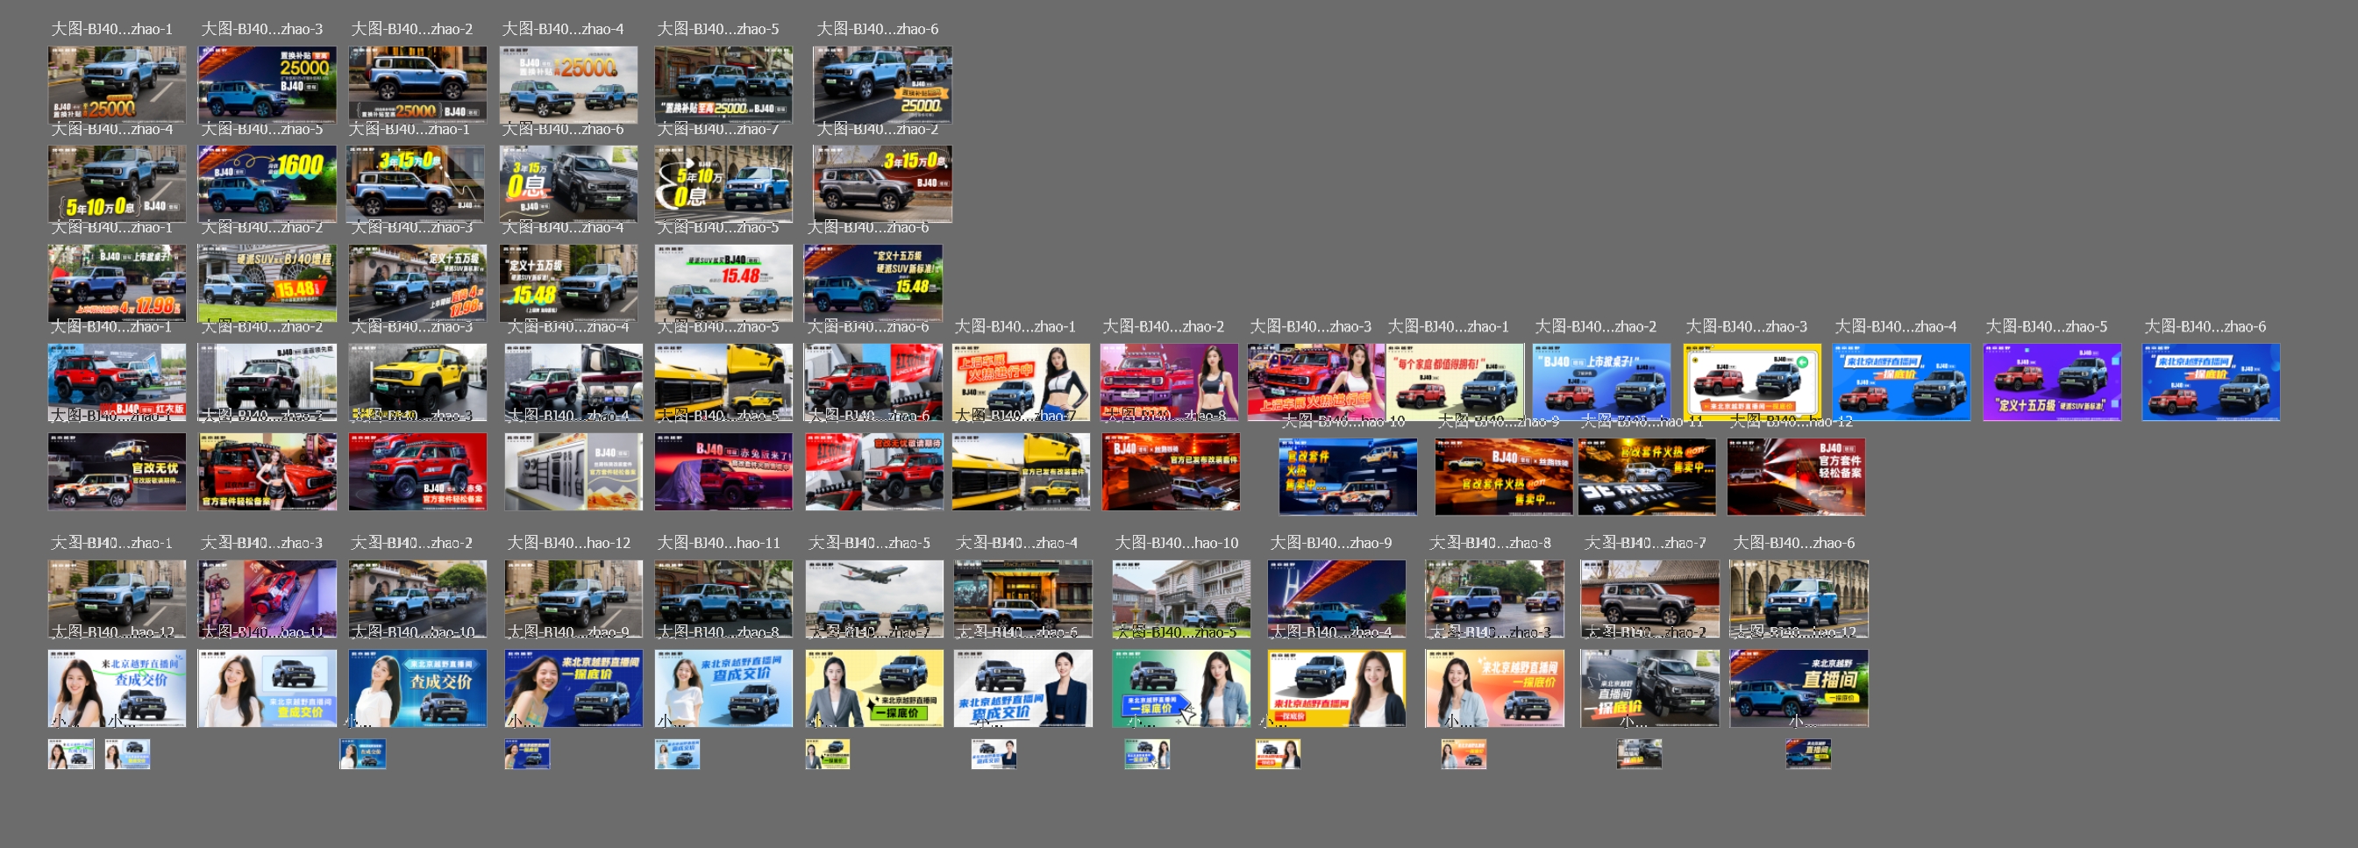Select the purple 定义十五万级 artboard with two SUVs
Image resolution: width=2358 pixels, height=848 pixels.
tap(2052, 383)
